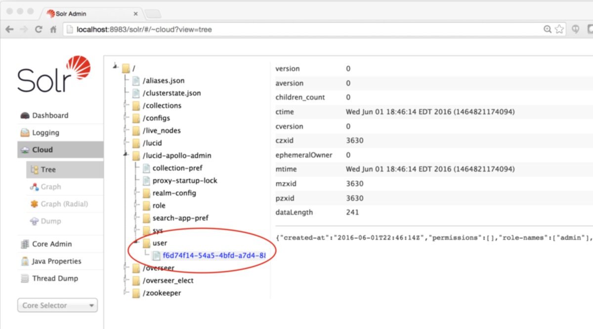Click the /overseer_elect tree link
The height and width of the screenshot is (329, 593).
click(x=168, y=281)
